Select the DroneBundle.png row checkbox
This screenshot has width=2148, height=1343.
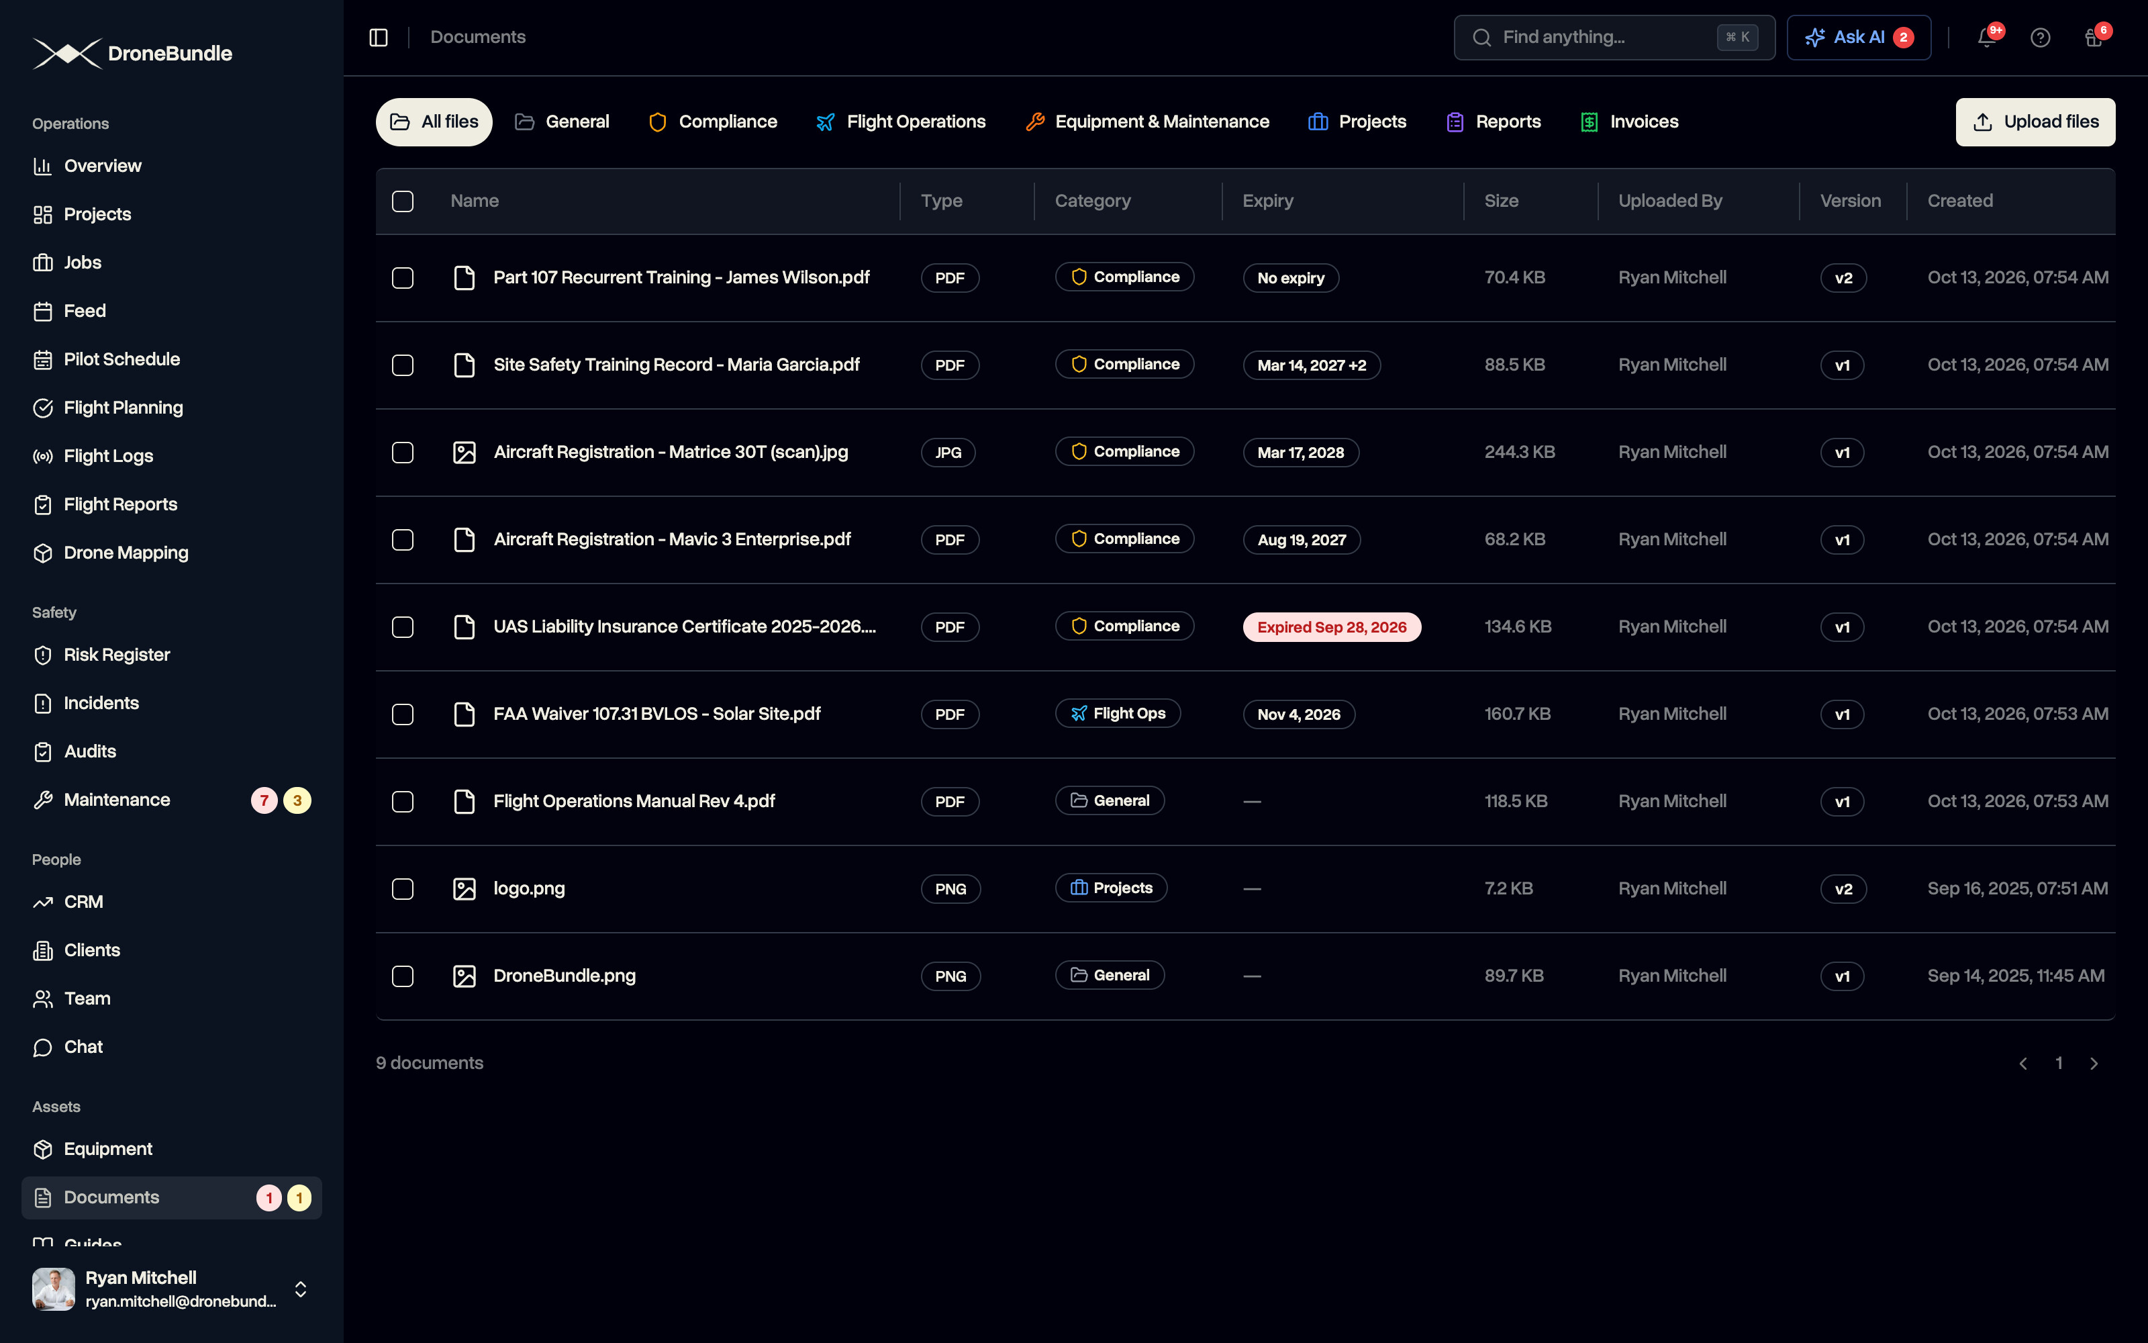403,976
